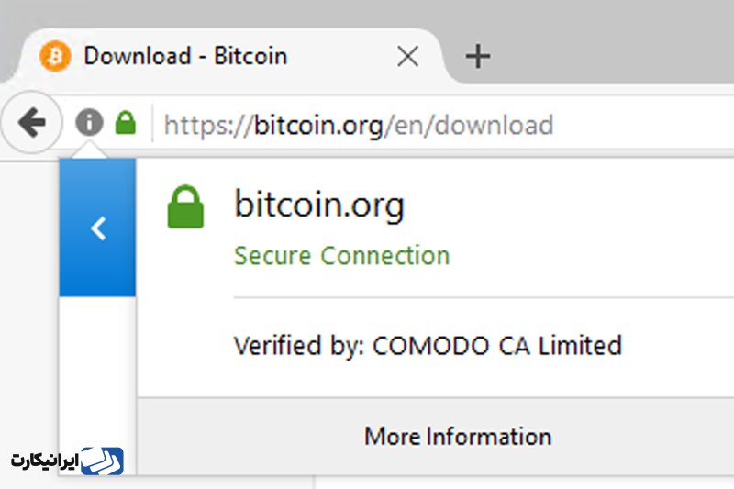Click Verified by COMODO CA Limited text
Screen dimensions: 734x489
(x=428, y=346)
